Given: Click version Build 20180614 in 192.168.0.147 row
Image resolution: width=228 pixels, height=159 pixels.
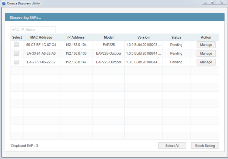Looking at the screenshot, I should click(143, 62).
